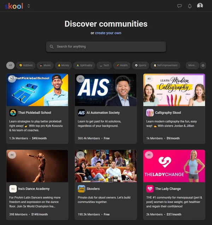Click the #2 rank badge
This screenshot has height=225, width=212.
pyautogui.click(x=81, y=79)
